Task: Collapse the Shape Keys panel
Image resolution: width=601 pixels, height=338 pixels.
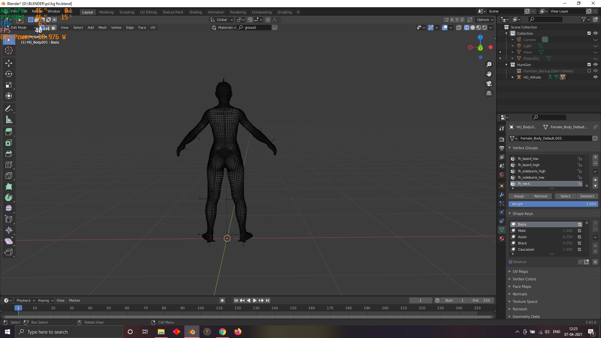Action: tap(522, 213)
